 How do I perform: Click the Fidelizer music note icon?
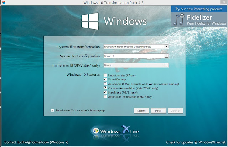click(179, 20)
